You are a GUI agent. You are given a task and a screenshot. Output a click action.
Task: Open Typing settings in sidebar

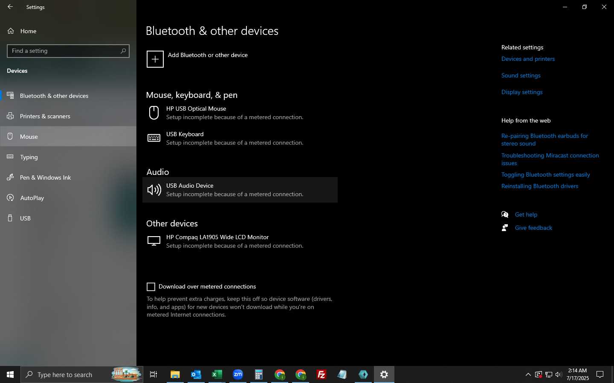pos(68,157)
